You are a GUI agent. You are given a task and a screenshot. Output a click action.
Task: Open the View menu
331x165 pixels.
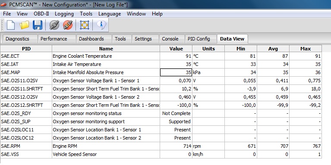click(x=22, y=14)
